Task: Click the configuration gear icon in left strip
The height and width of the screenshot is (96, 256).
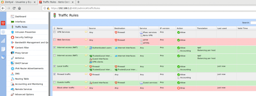Action: click(x=3, y=32)
